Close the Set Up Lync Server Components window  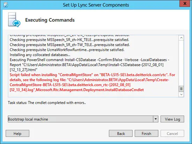[185, 4]
